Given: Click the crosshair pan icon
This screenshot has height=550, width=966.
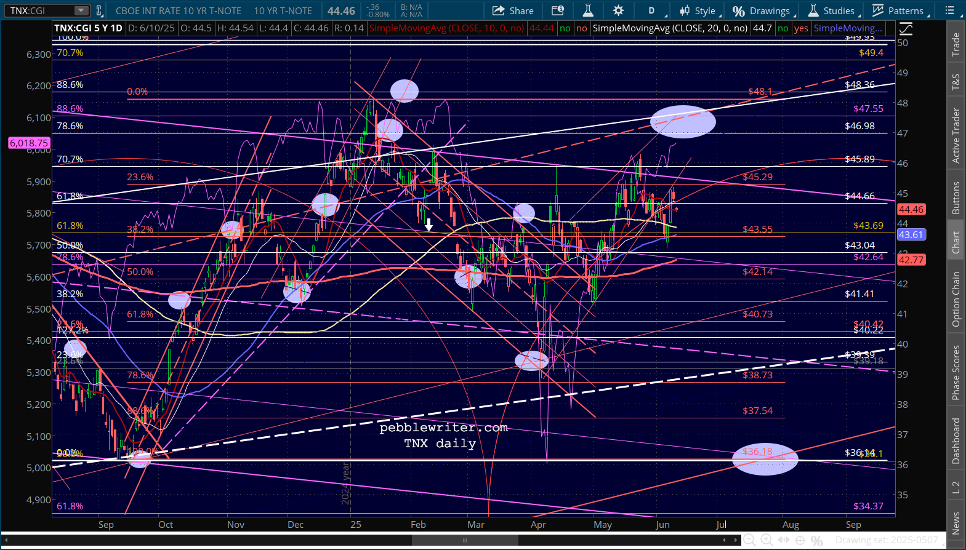Looking at the screenshot, I should click(800, 540).
